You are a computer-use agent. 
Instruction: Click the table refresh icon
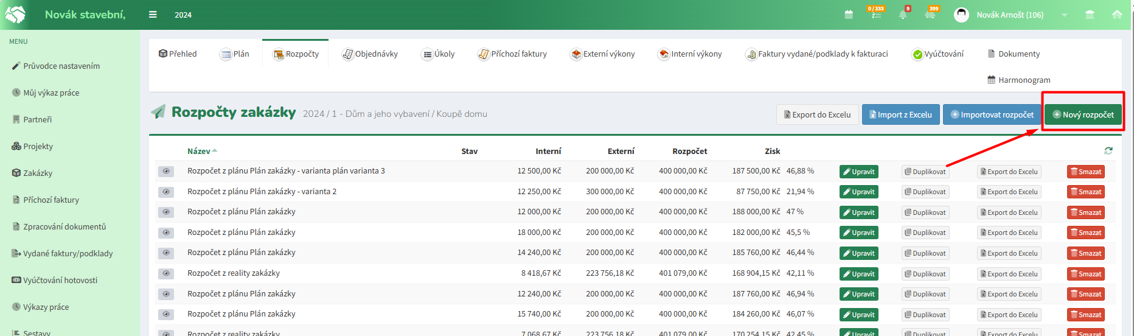click(x=1108, y=150)
